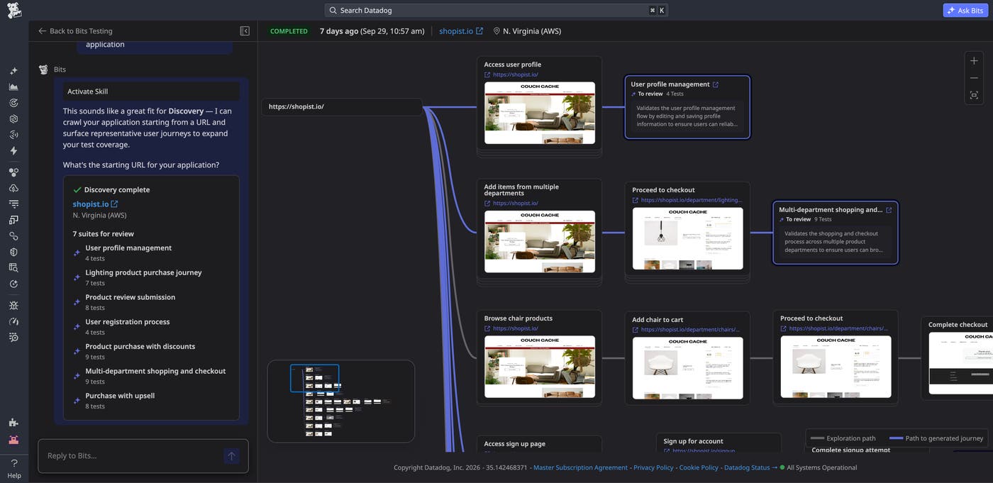Open the sparkle AI icon in sidebar
The image size is (993, 483).
click(13, 71)
